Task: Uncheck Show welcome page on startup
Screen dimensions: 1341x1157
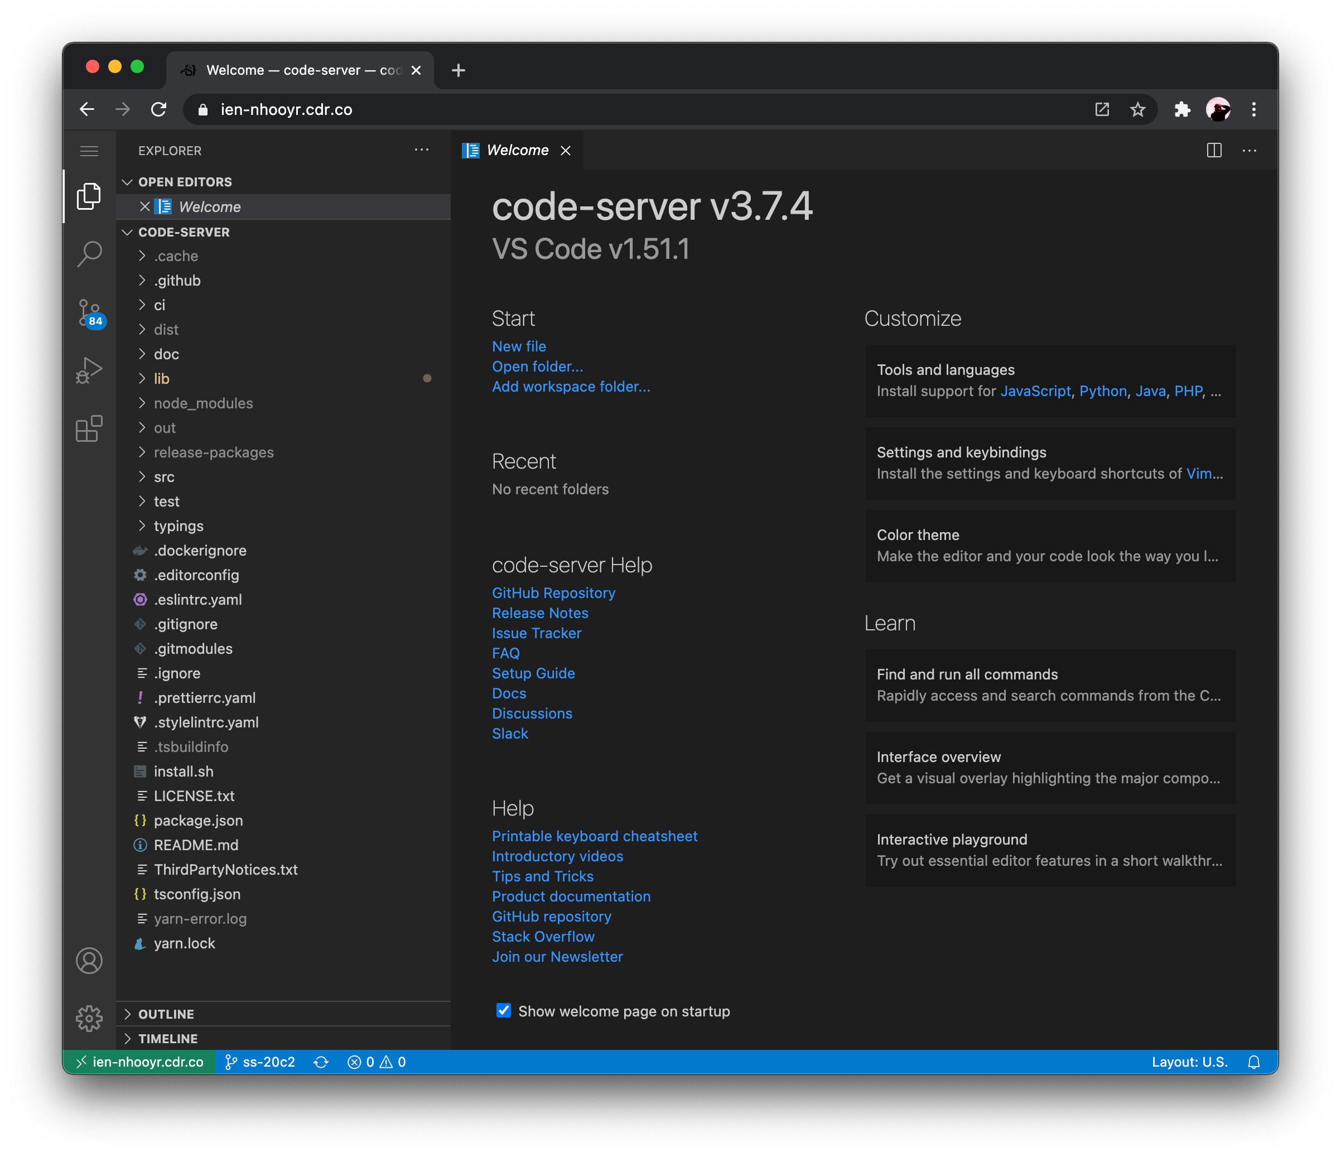Action: (x=504, y=1010)
